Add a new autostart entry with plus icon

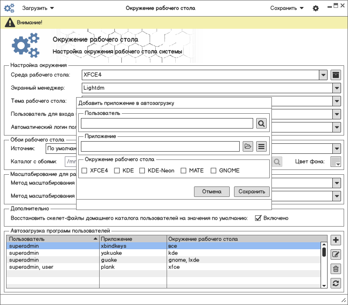point(335,240)
